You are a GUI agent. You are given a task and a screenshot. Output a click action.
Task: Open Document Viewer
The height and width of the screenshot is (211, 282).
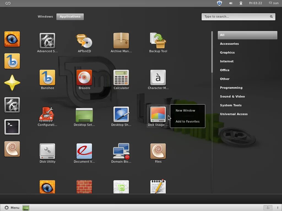point(84,153)
